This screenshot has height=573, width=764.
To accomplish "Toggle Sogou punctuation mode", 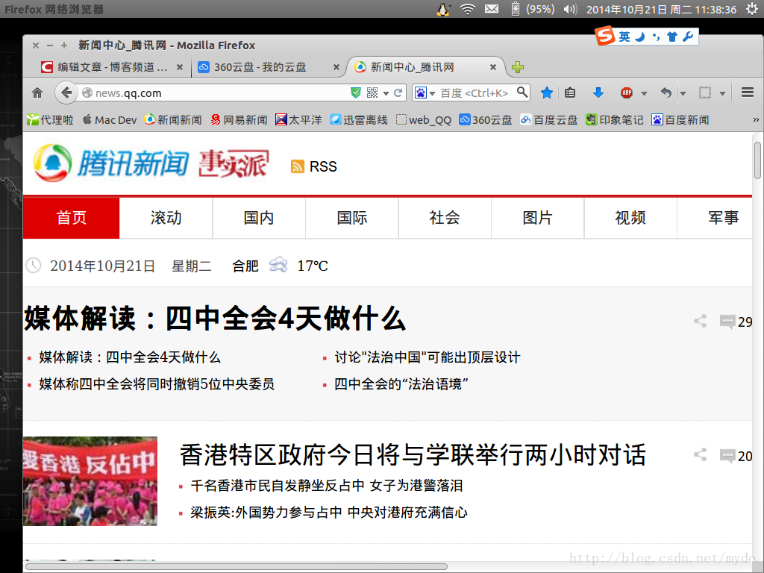I will [656, 37].
